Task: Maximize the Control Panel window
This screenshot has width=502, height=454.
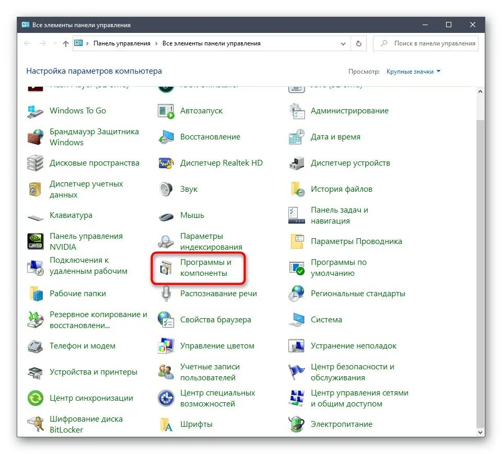Action: pos(449,25)
